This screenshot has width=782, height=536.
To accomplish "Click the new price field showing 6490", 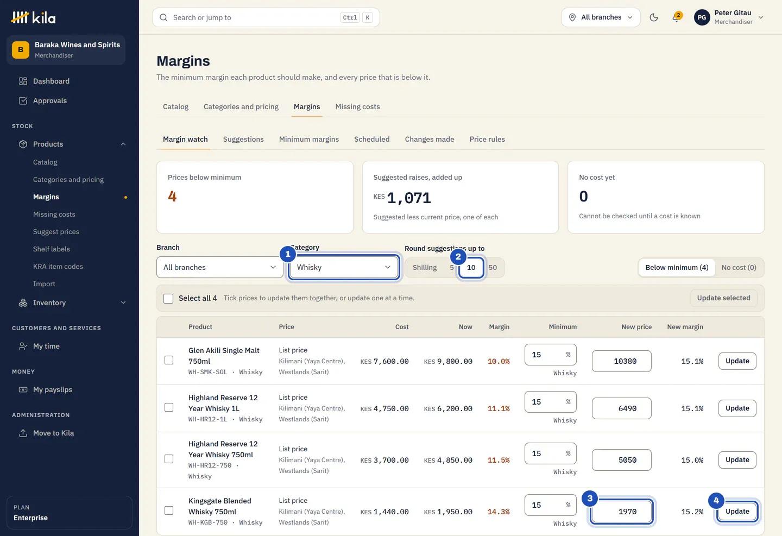I will click(x=621, y=408).
